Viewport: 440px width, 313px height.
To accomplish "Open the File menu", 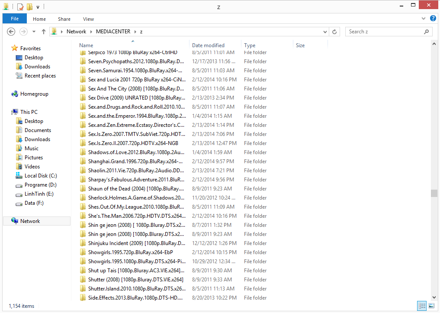I will point(15,19).
